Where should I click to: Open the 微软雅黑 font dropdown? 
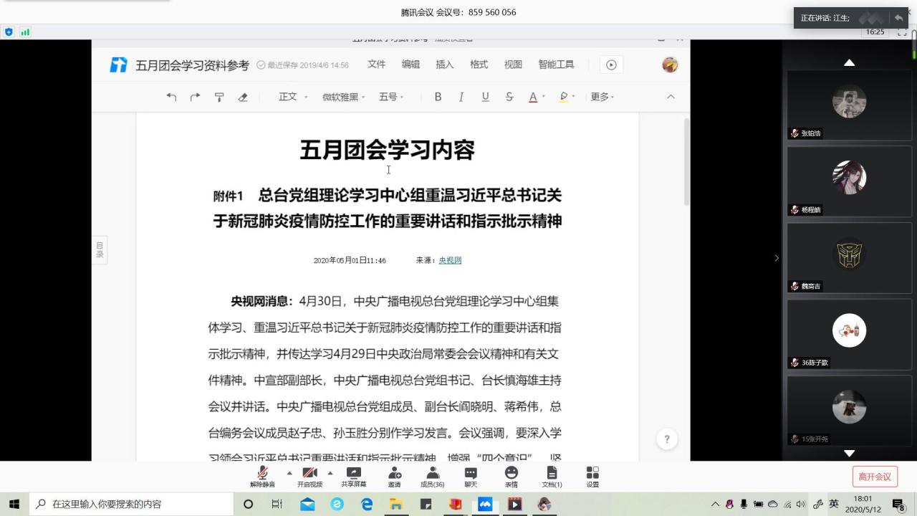[343, 97]
